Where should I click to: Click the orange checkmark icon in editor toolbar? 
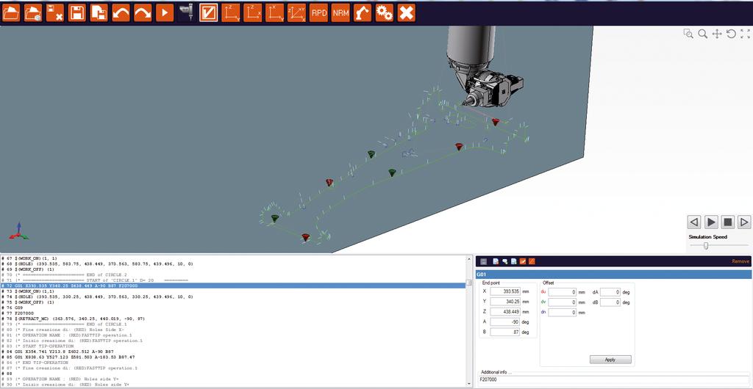(523, 261)
